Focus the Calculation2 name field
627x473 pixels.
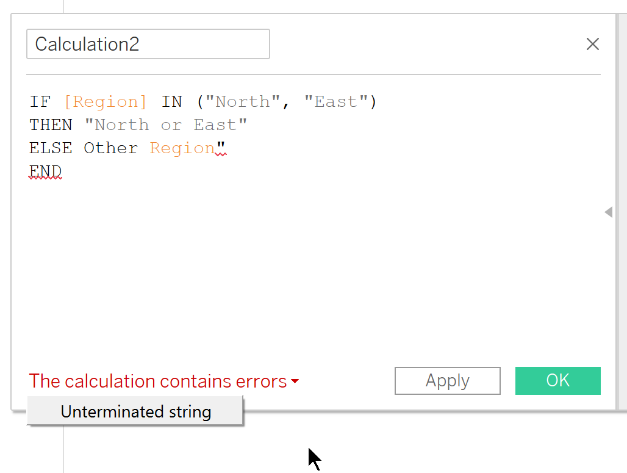pyautogui.click(x=148, y=44)
